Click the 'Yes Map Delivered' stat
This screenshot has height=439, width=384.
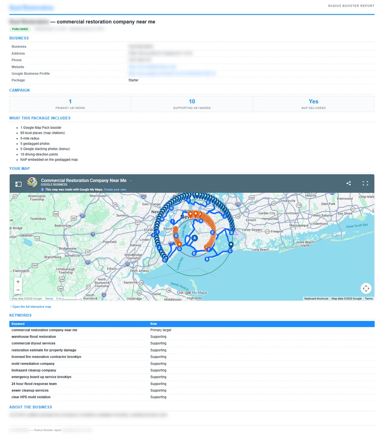click(313, 104)
